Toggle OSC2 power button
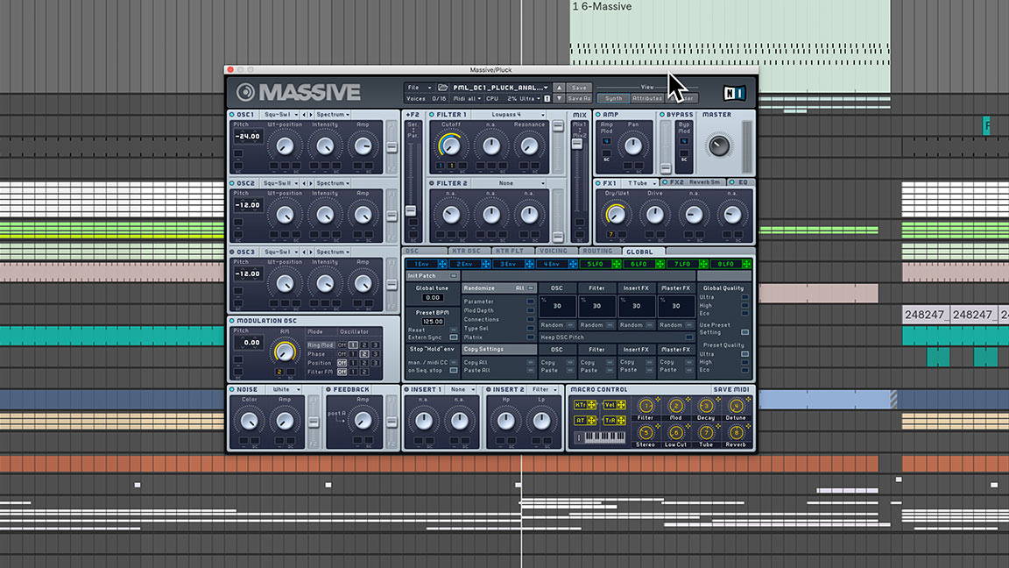Viewport: 1009px width, 568px height. point(231,183)
